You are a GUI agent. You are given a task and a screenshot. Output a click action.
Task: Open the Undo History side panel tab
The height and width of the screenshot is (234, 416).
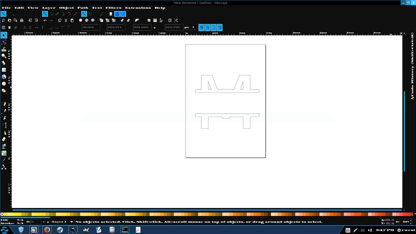click(x=412, y=67)
